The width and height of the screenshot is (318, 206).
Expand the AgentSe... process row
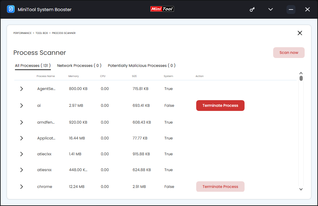pyautogui.click(x=22, y=89)
